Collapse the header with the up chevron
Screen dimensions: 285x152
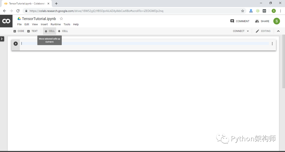[278, 31]
